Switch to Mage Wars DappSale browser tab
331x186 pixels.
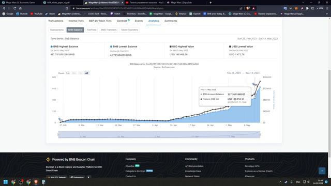182,3
